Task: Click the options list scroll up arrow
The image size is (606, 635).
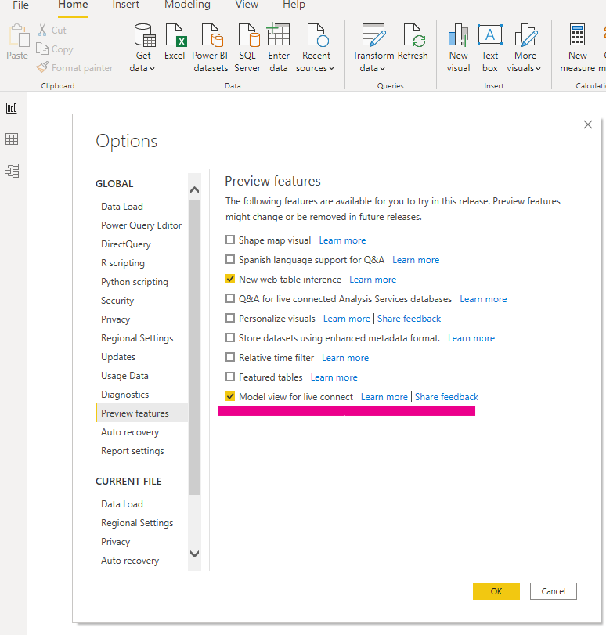Action: 194,190
